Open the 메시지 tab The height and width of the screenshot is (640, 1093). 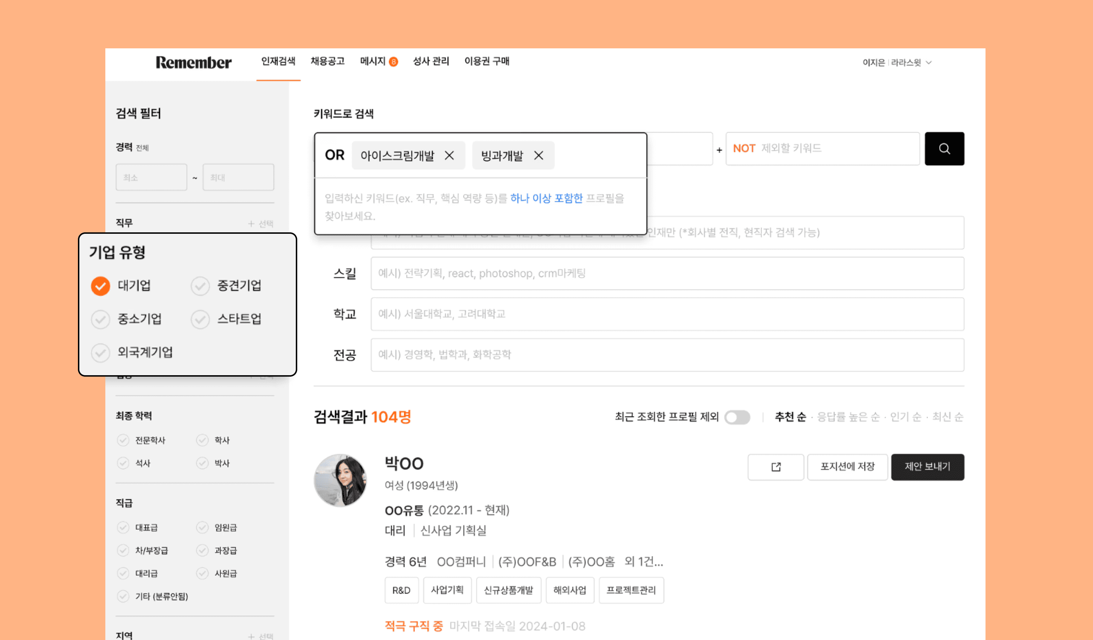pyautogui.click(x=373, y=61)
